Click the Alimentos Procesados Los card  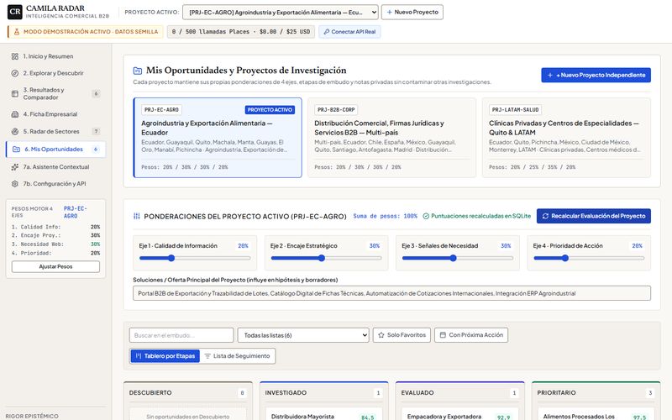596,414
